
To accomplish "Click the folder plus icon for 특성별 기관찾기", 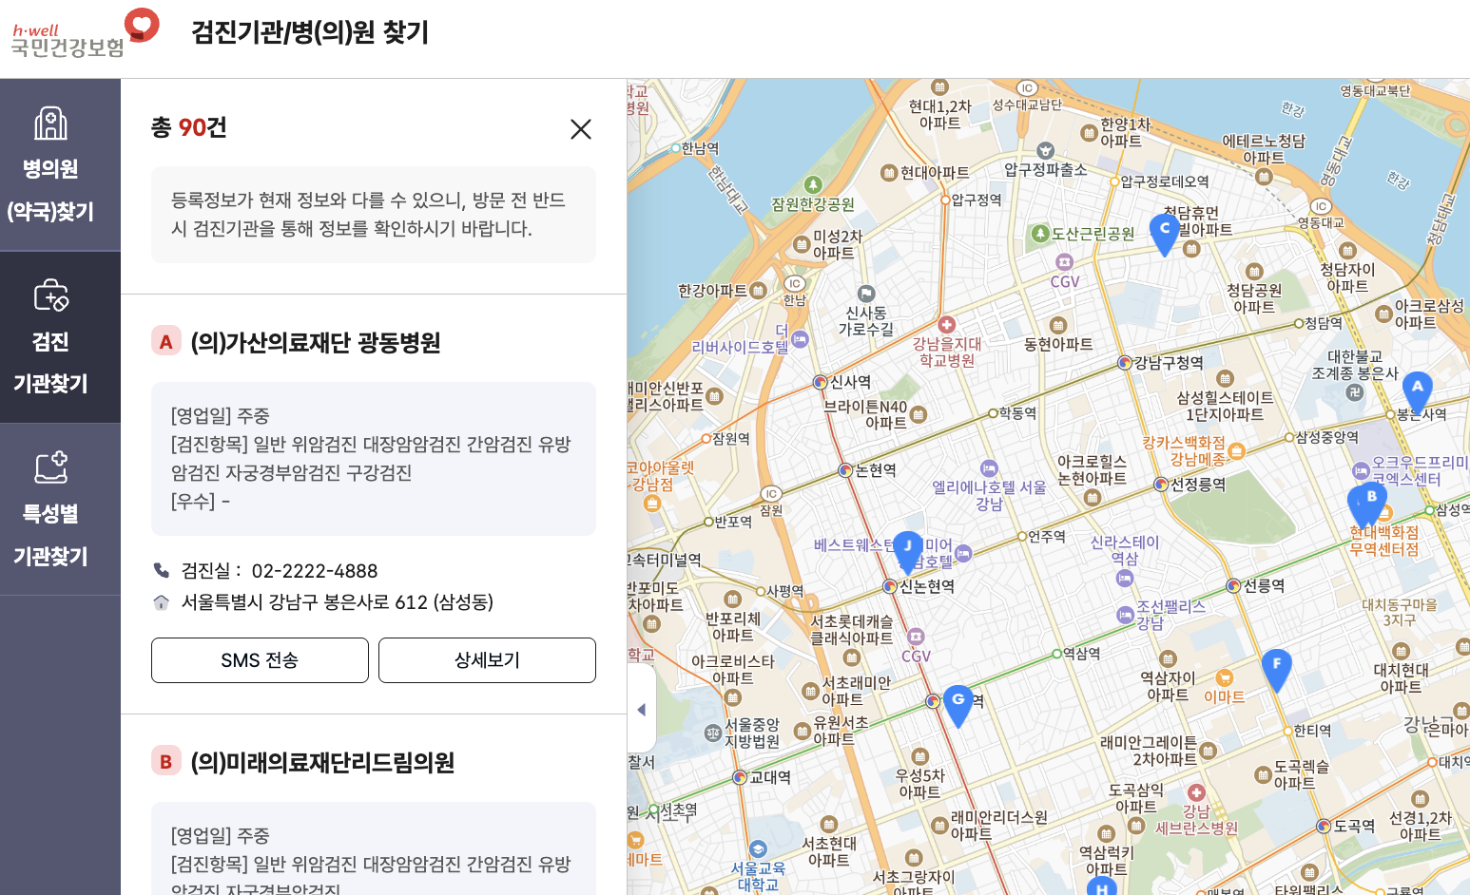I will pos(50,467).
